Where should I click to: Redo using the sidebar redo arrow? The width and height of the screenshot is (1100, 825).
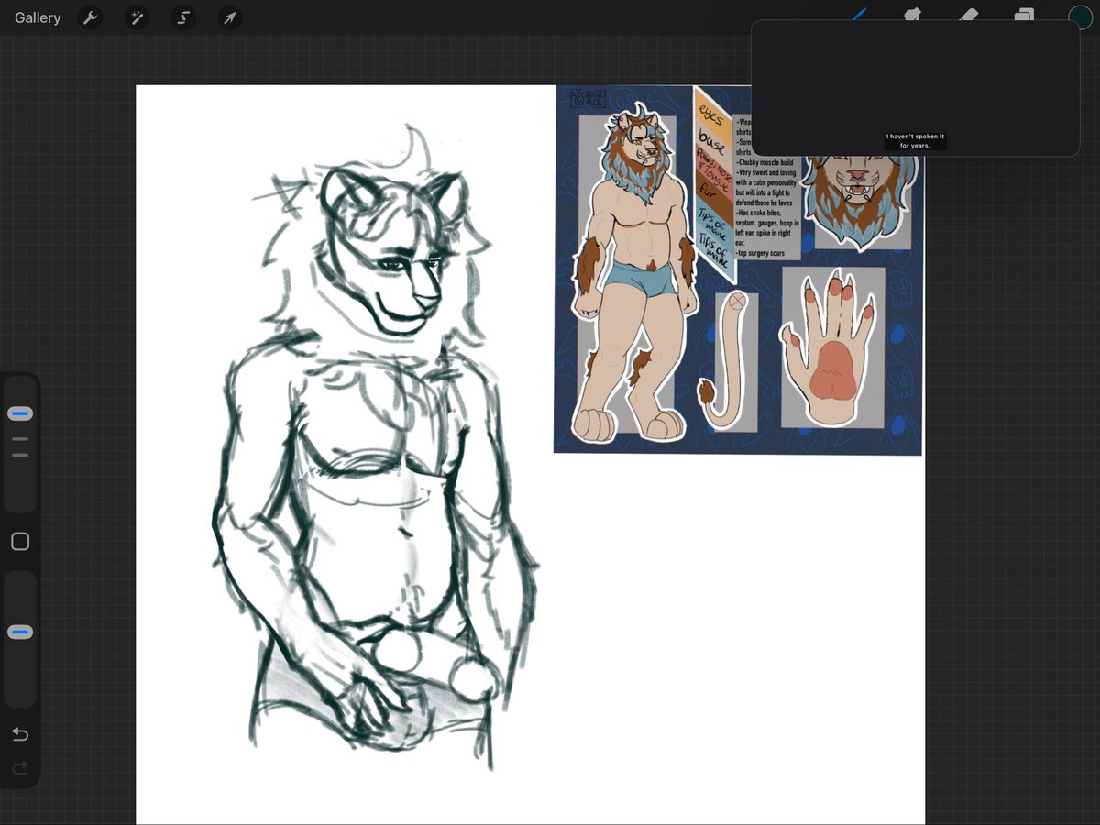pos(20,768)
